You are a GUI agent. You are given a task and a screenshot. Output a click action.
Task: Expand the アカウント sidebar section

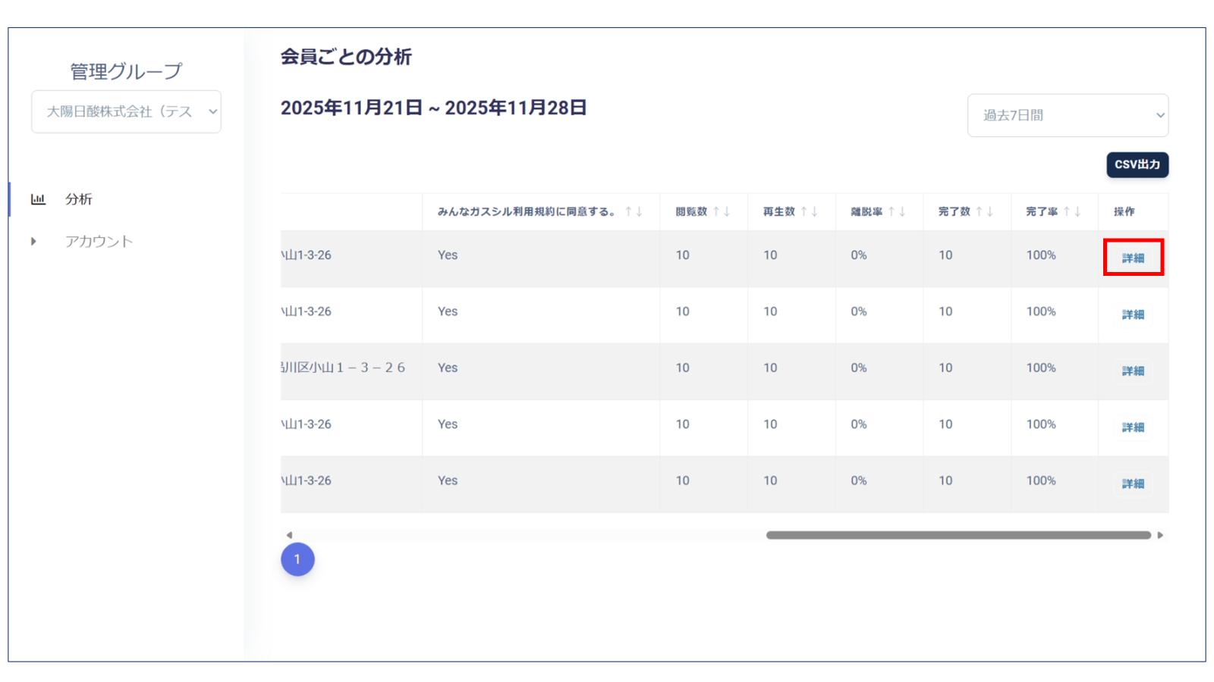point(33,240)
